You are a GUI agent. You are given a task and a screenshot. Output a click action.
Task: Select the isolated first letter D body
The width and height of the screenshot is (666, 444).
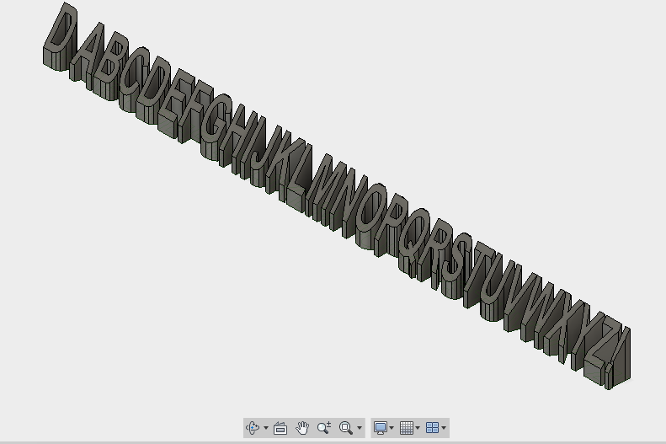pos(60,36)
